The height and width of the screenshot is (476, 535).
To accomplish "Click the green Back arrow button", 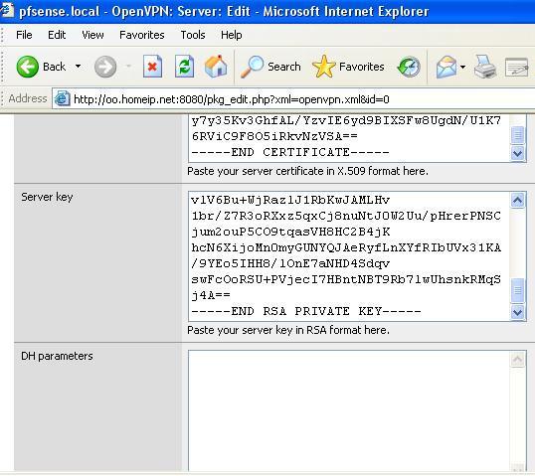I will point(27,67).
